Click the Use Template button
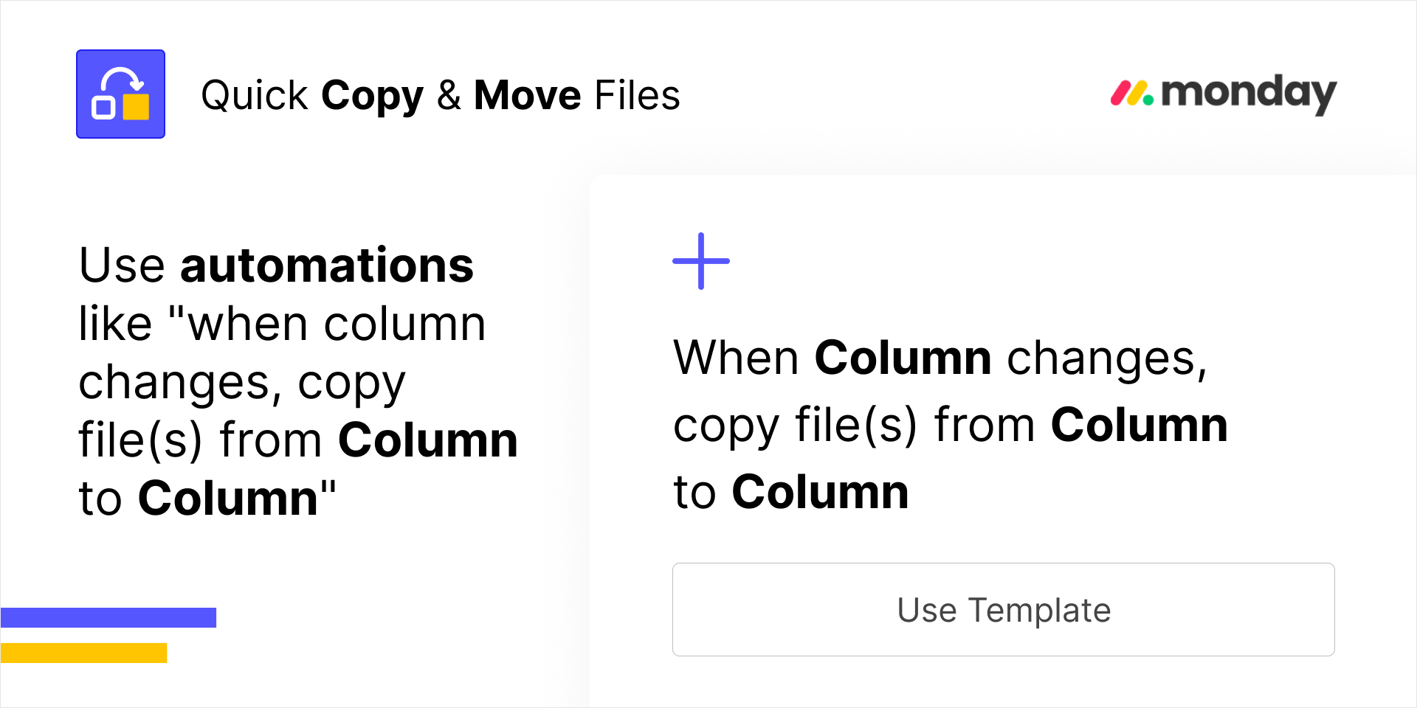The height and width of the screenshot is (708, 1417). (1003, 609)
